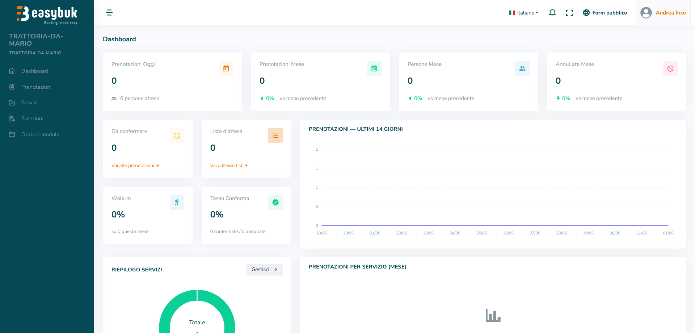The width and height of the screenshot is (695, 333).
Task: Click the PRENOTAZIONI PER SERVIZIO (MESE) heading
Action: click(x=358, y=267)
